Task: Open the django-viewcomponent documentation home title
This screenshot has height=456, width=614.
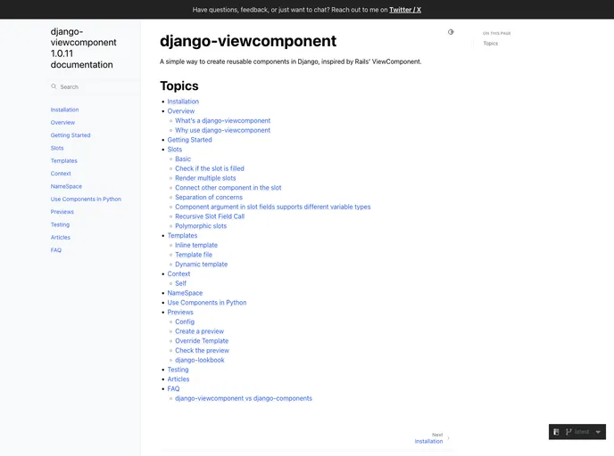Action: coord(83,48)
